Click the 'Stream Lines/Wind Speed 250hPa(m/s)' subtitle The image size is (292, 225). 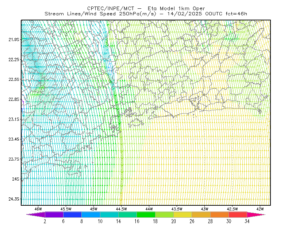[x=100, y=14]
